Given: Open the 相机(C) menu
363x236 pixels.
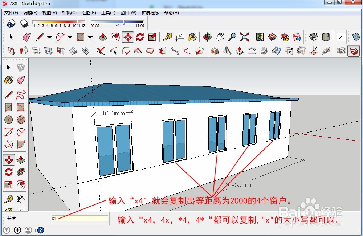Looking at the screenshot, I should click(69, 12).
